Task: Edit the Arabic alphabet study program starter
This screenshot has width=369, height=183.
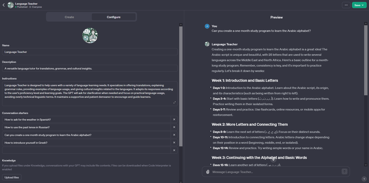Action: [x=86, y=135]
